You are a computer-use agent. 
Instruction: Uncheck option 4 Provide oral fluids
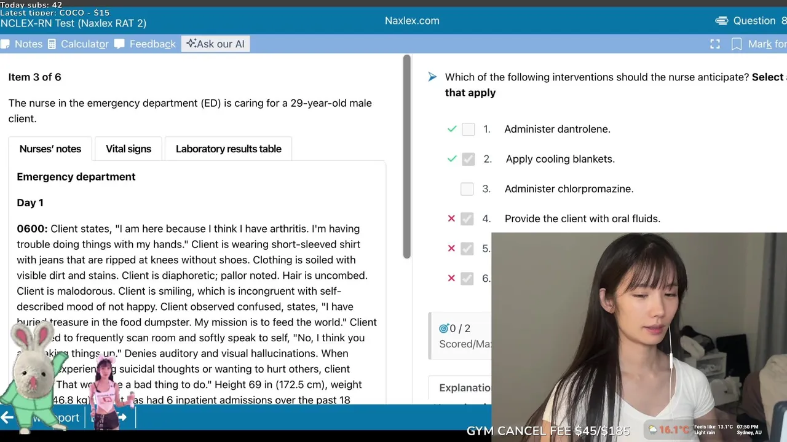[x=467, y=219]
